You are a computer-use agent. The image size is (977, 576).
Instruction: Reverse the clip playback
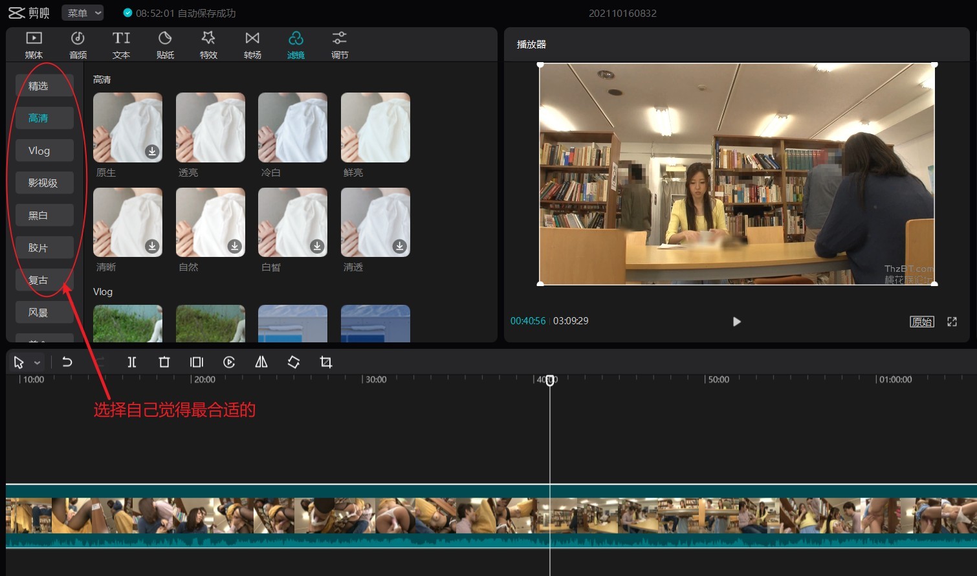click(x=229, y=362)
